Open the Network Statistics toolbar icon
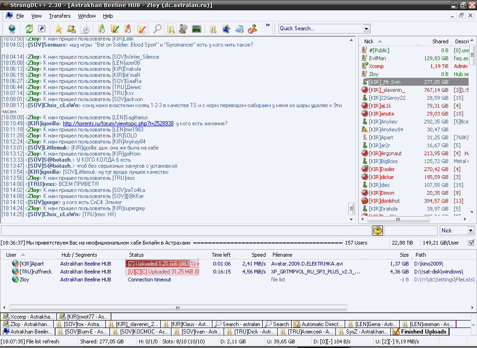 tap(196, 29)
